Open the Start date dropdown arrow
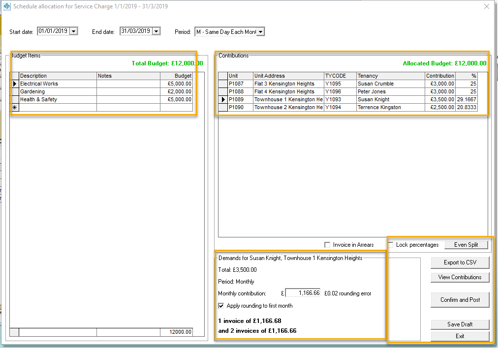 (73, 31)
